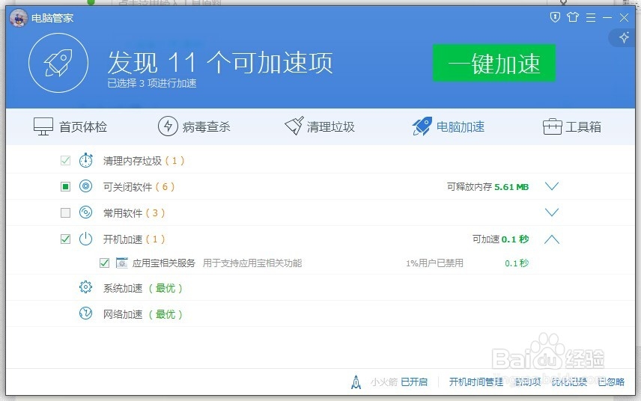Open the 优化记录 link
This screenshot has height=401, width=641.
569,382
